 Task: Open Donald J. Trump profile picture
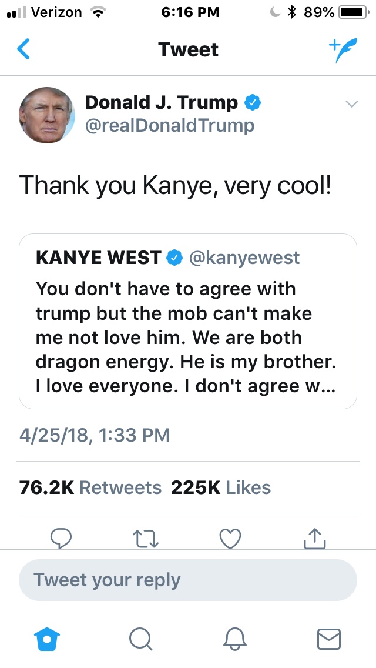pyautogui.click(x=47, y=115)
